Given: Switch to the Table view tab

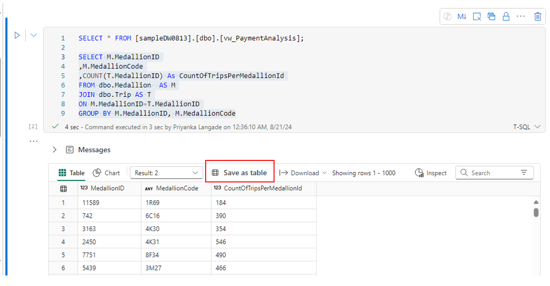Looking at the screenshot, I should tap(72, 173).
